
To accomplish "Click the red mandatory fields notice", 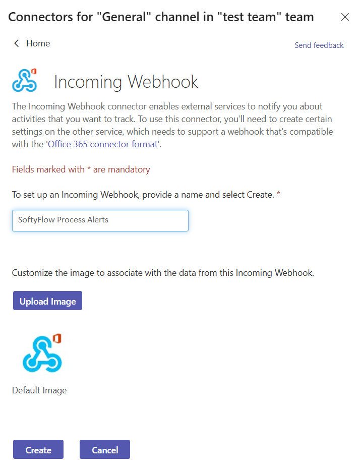I will coord(81,169).
